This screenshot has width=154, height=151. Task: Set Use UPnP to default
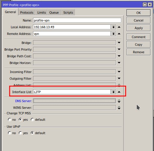click(x=32, y=133)
